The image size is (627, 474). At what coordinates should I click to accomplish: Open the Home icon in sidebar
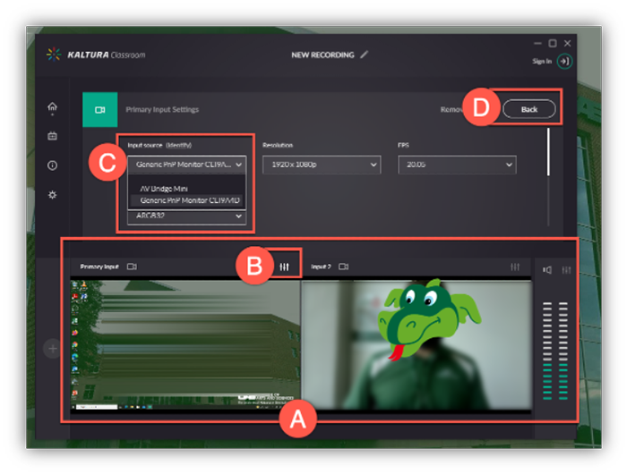(52, 107)
